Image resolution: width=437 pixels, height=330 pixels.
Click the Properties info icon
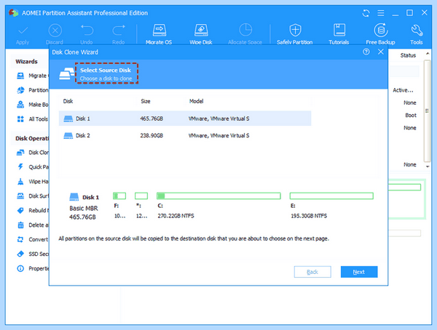click(x=20, y=268)
